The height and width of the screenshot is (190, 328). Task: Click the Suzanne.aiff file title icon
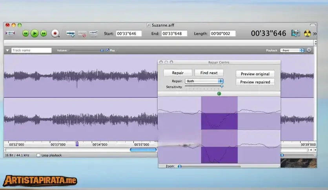[149, 25]
